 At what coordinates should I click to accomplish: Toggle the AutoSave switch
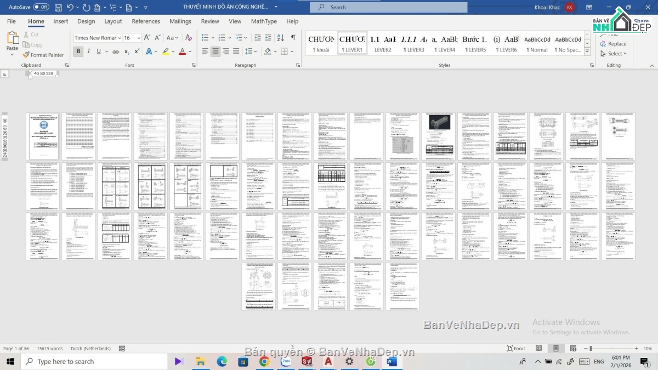coord(41,7)
